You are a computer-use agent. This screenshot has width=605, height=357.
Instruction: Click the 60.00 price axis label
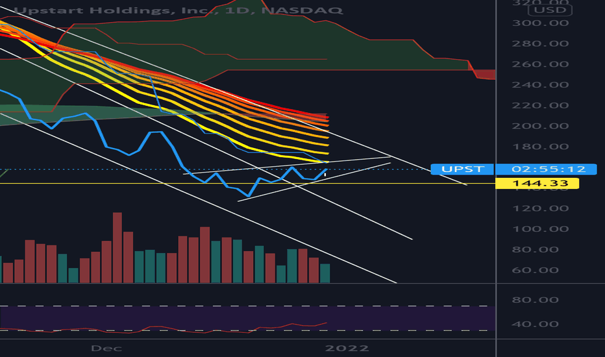click(535, 270)
